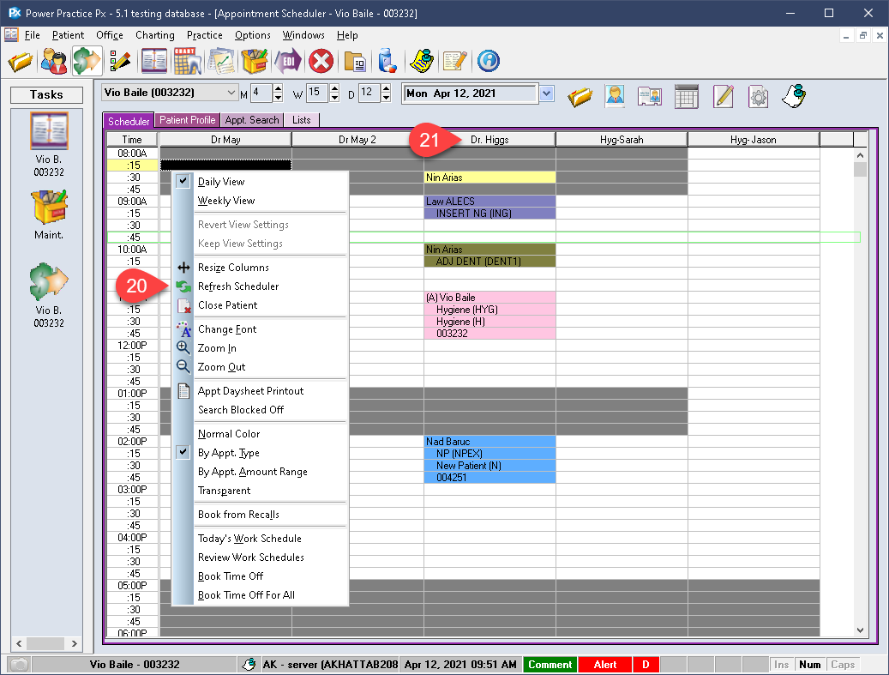This screenshot has height=675, width=889.
Task: Select the Vio B. transactions dollar task icon
Action: pos(50,281)
